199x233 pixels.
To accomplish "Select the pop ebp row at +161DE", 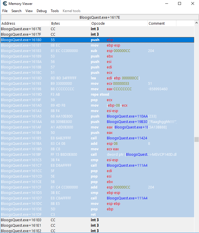I will (97, 209).
